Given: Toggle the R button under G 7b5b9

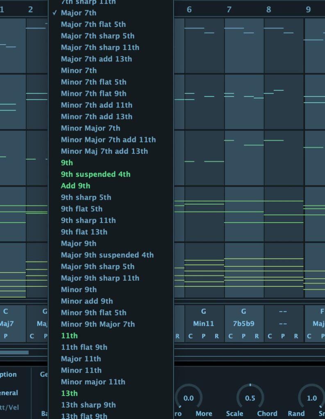Looking at the screenshot, I should 257,336.
